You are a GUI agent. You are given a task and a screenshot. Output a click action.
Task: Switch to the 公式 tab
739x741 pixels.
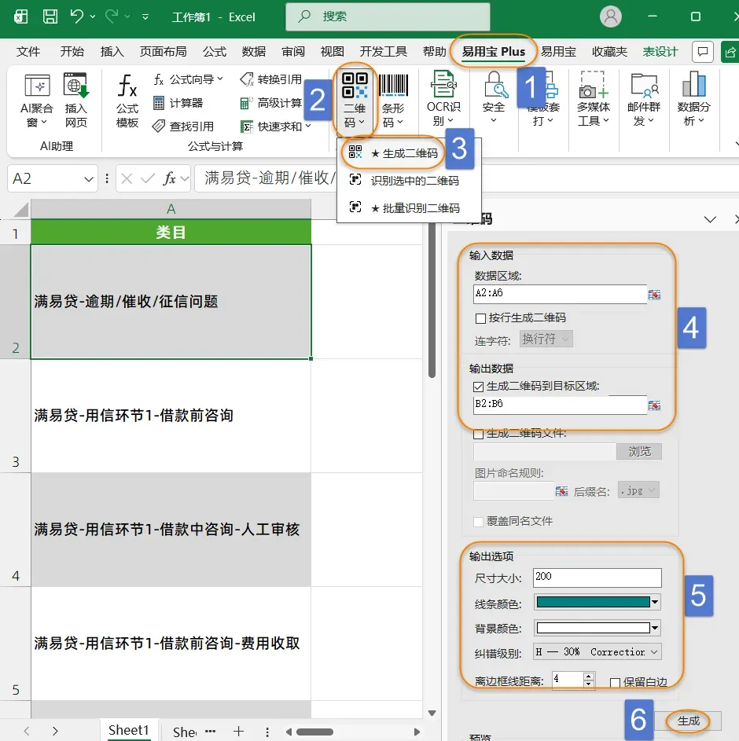click(x=215, y=52)
